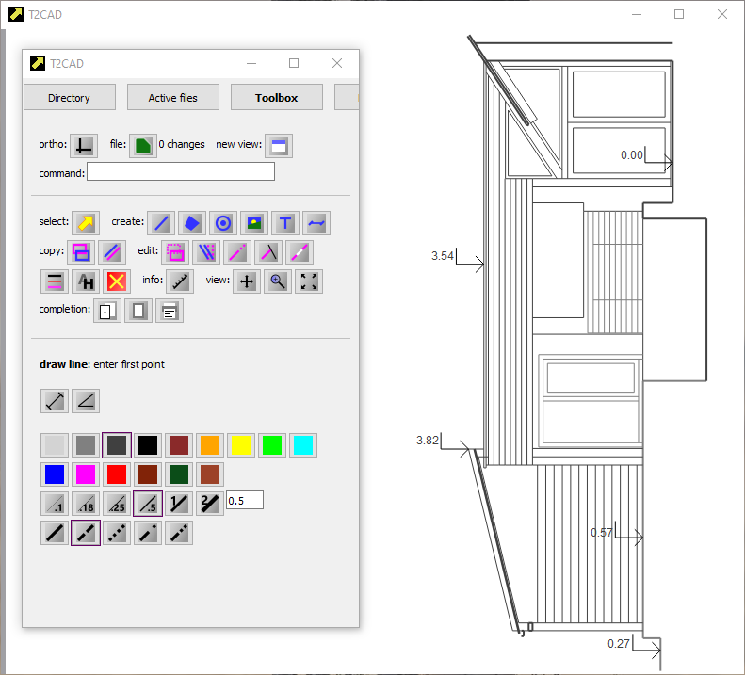Choose the create line tool
The image size is (745, 675).
click(x=161, y=223)
